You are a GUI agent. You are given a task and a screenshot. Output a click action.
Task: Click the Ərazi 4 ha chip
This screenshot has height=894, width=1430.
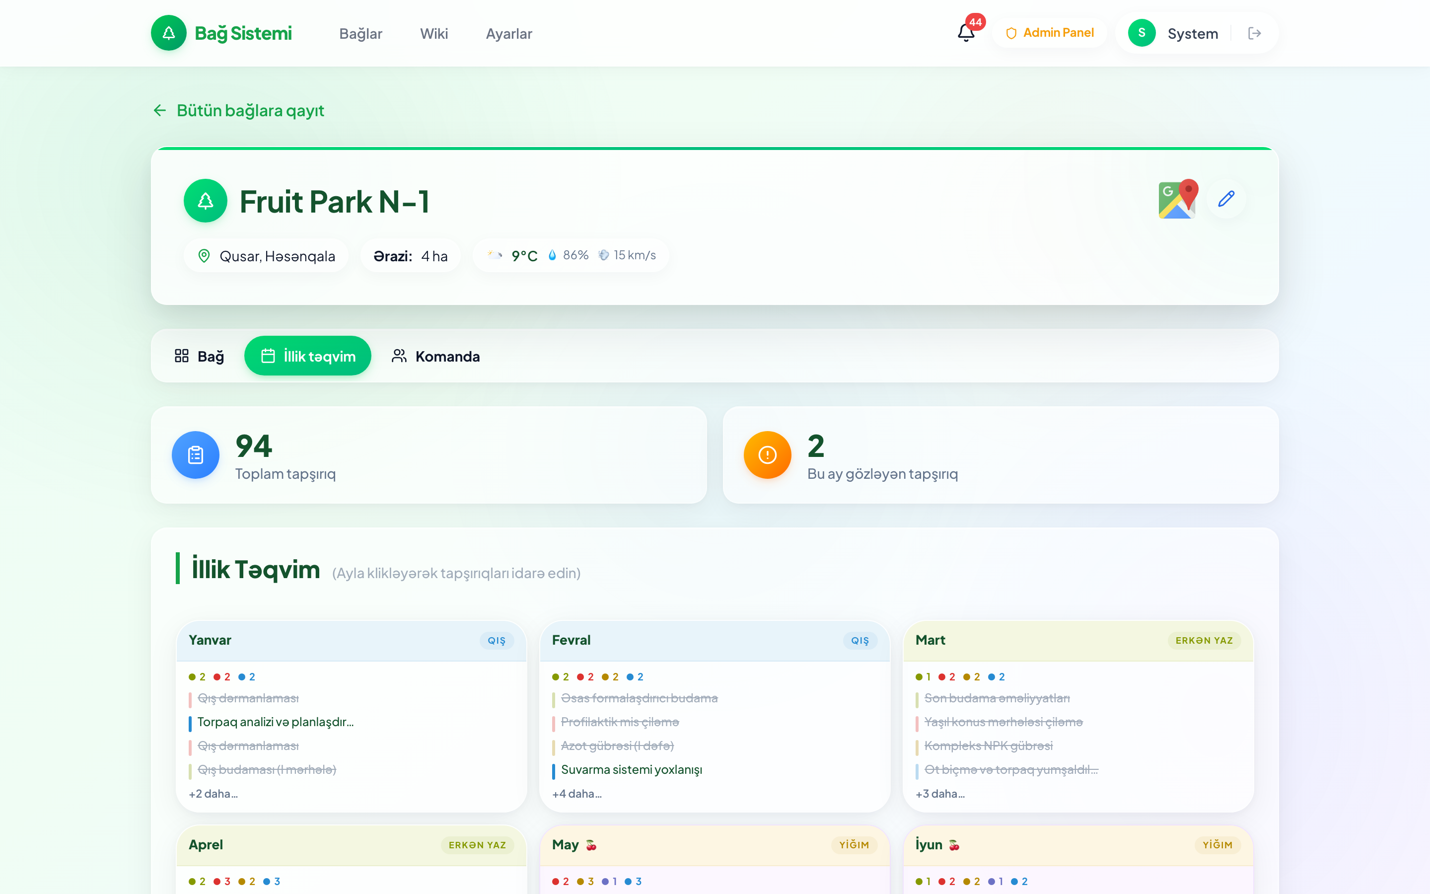point(411,256)
